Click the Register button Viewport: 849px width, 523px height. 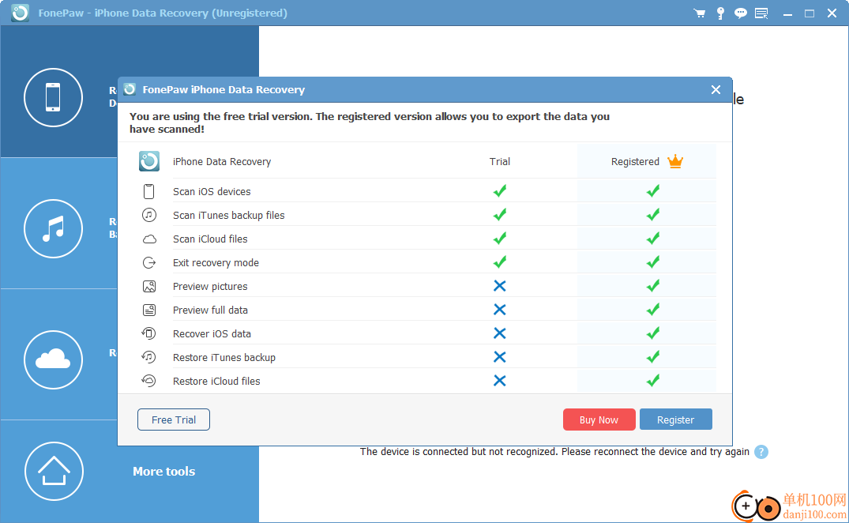(675, 420)
